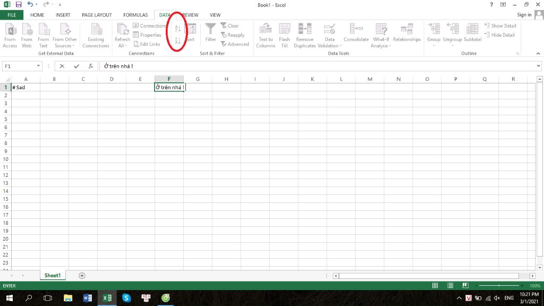Screen dimensions: 544x306
Task: Open Word from taskbar
Action: [88, 298]
